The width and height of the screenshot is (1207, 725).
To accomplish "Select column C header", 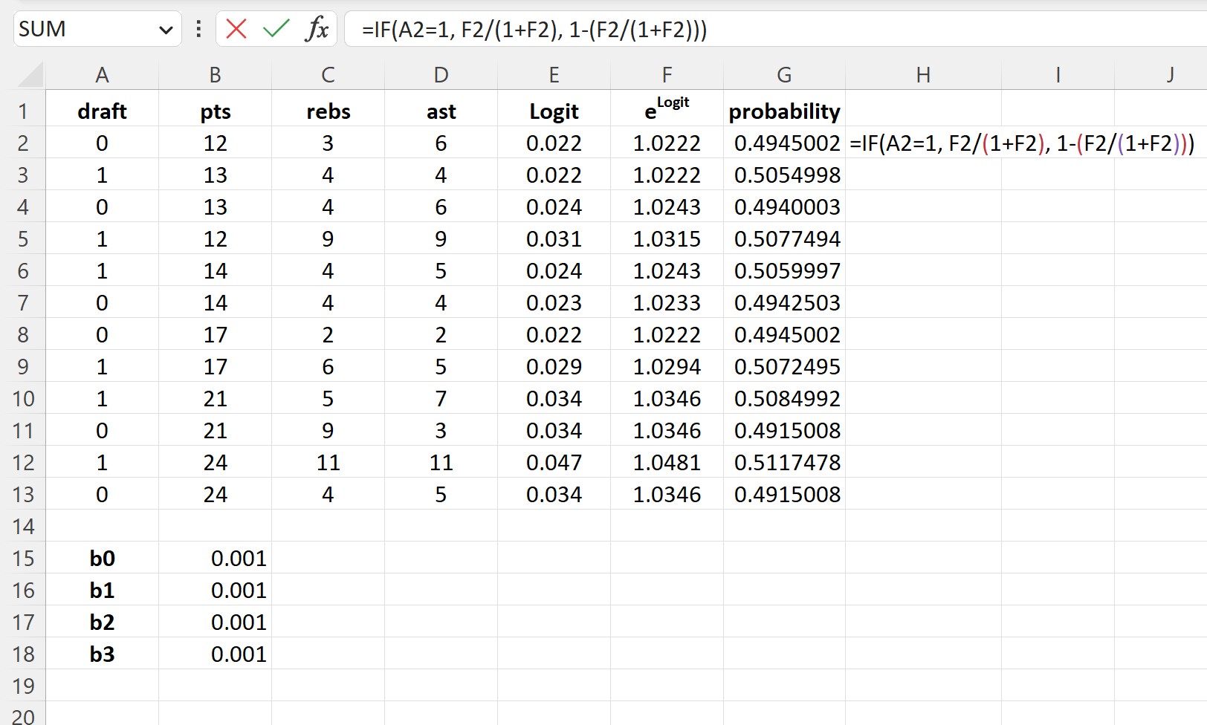I will pyautogui.click(x=328, y=75).
